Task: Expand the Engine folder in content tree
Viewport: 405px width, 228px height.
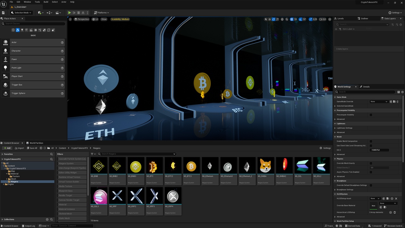Action: coord(3,184)
